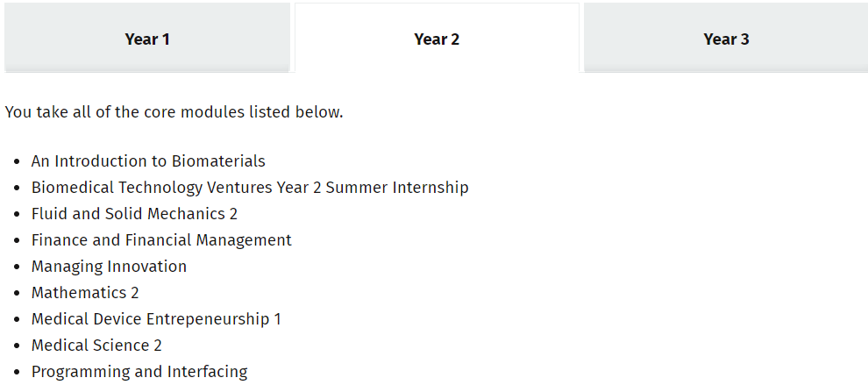This screenshot has height=385, width=868.
Task: Click Programming and Interfacing module
Action: tap(139, 372)
